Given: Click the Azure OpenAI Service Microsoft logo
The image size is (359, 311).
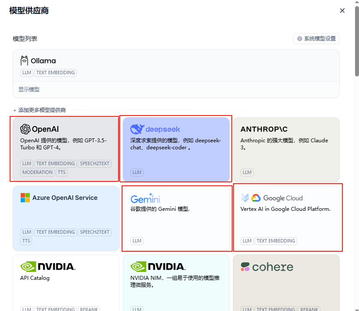Looking at the screenshot, I should pyautogui.click(x=25, y=198).
